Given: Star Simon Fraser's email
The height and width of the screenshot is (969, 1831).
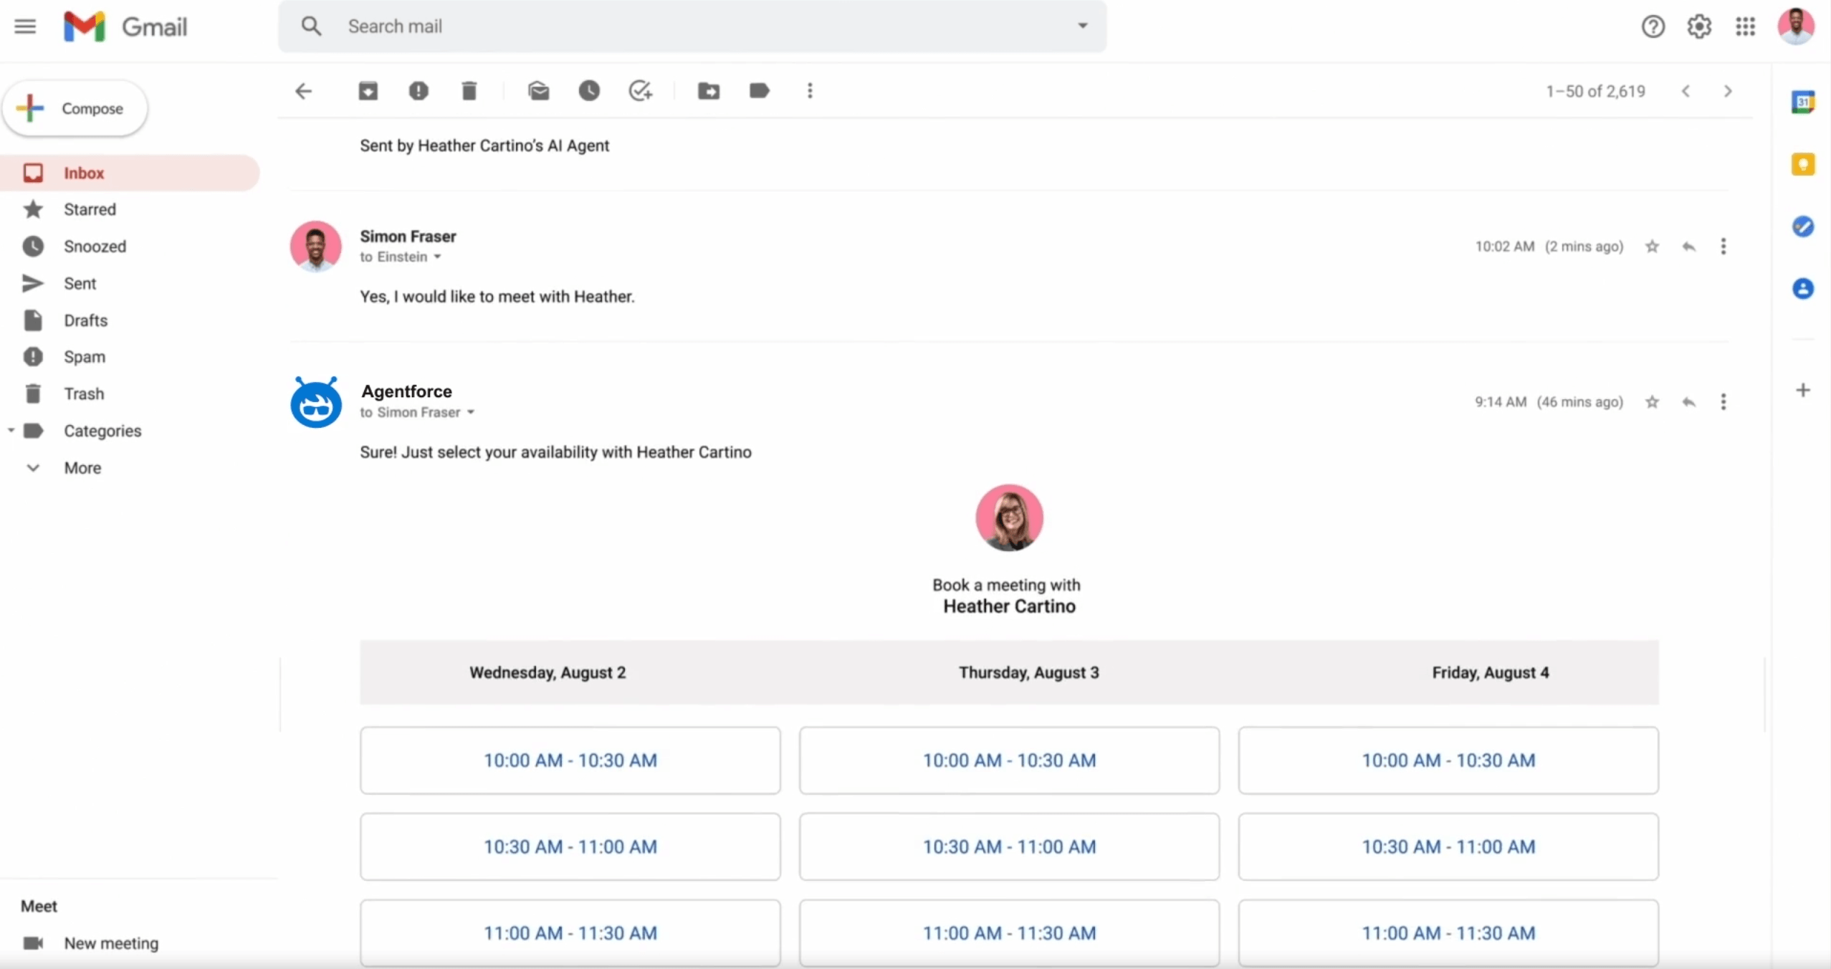Looking at the screenshot, I should tap(1653, 246).
